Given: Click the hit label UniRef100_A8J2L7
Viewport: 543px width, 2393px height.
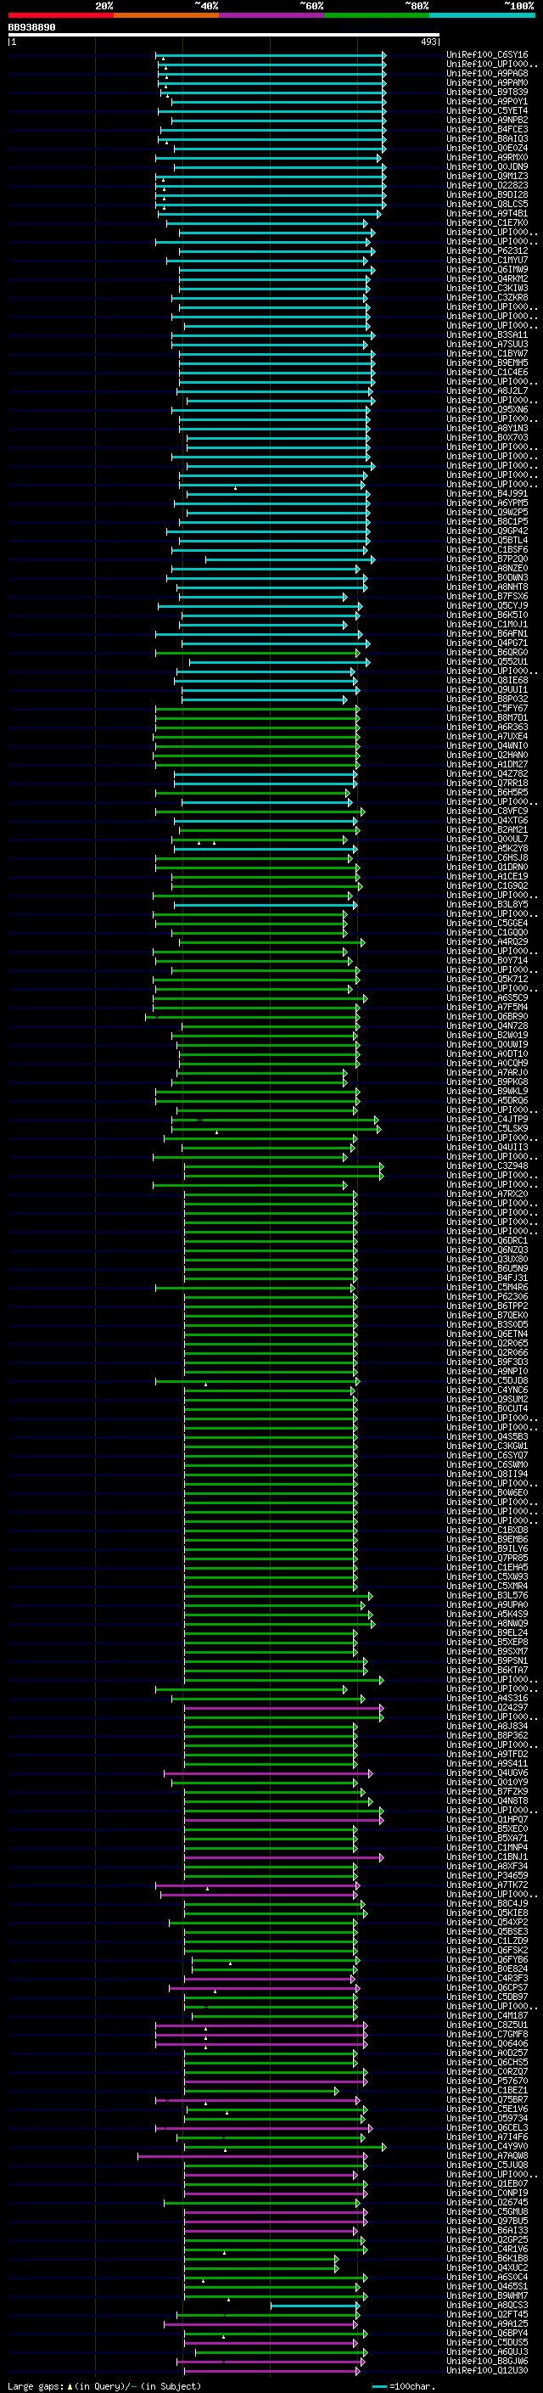Looking at the screenshot, I should (x=487, y=391).
